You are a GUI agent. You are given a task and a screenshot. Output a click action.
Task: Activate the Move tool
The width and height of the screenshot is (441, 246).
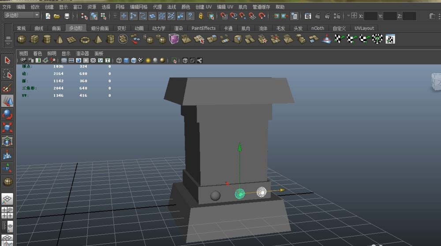point(7,101)
